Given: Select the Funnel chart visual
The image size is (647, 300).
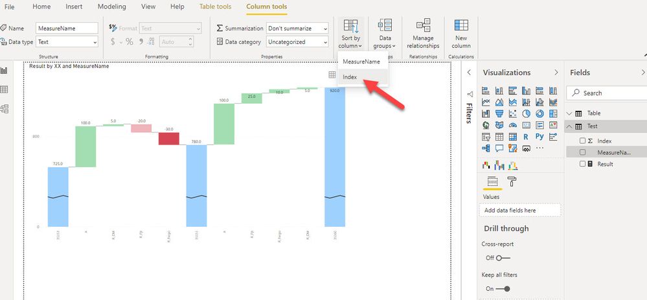Looking at the screenshot, I should click(499, 113).
